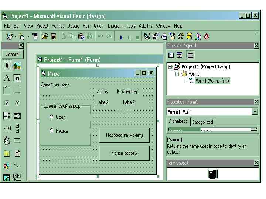The image size is (266, 199).
Task: Select the ComboBox tool in toolbox
Action: tap(7, 116)
